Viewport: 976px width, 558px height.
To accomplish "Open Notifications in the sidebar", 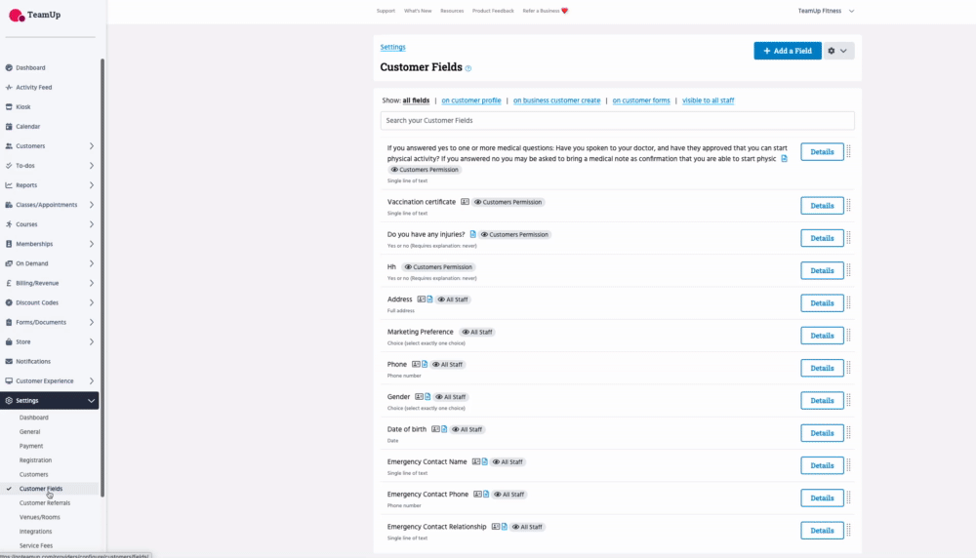I will point(32,361).
